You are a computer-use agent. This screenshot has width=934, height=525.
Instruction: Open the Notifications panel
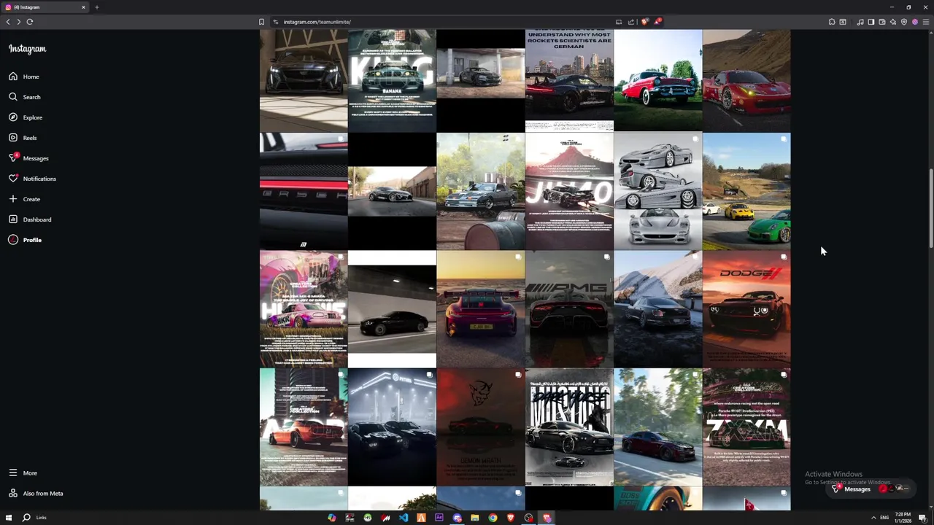[x=32, y=179]
